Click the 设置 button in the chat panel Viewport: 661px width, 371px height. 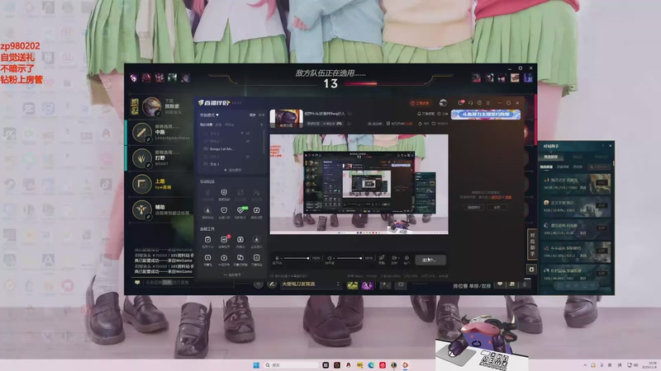click(x=497, y=208)
